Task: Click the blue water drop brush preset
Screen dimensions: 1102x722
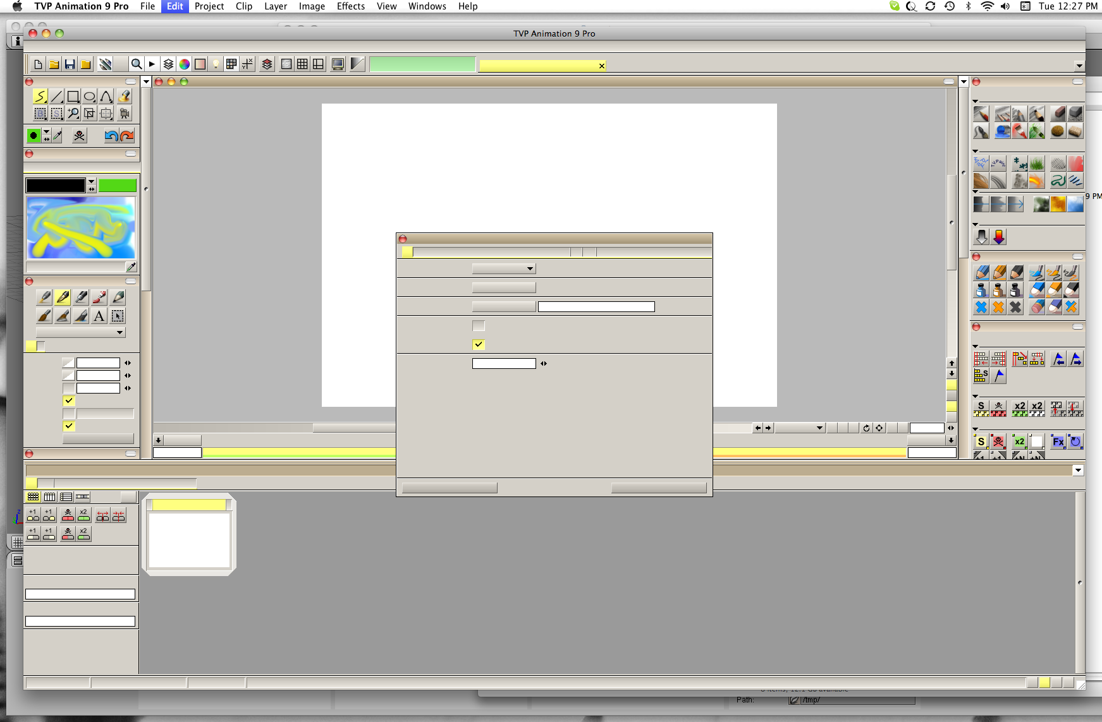Action: tap(1002, 131)
